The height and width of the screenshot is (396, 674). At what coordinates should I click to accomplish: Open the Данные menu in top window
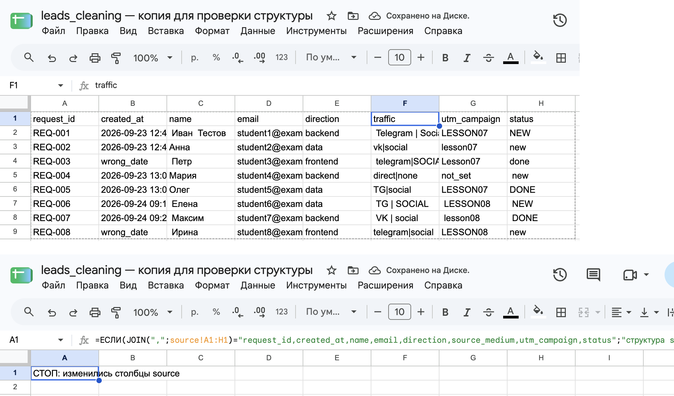click(258, 31)
